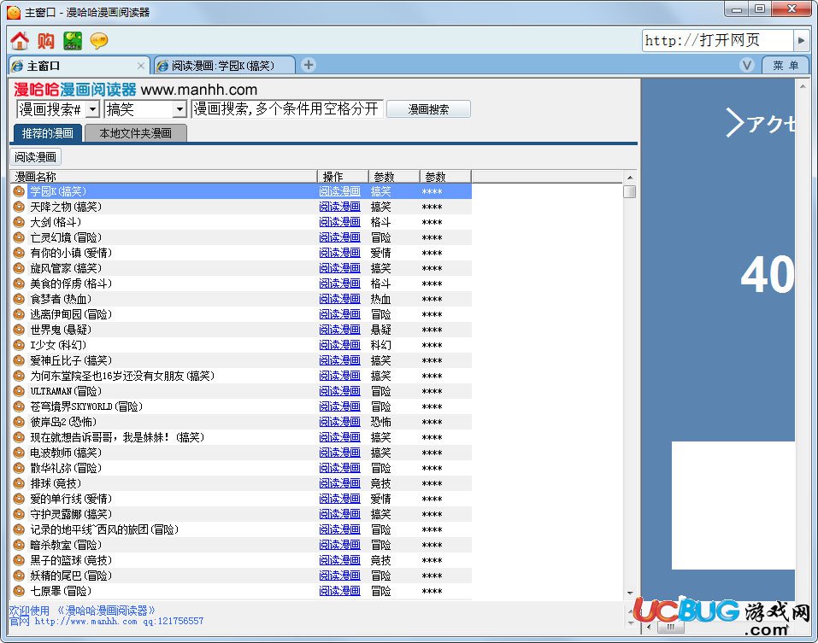
Task: Go to the typed web address arrow
Action: click(x=801, y=40)
